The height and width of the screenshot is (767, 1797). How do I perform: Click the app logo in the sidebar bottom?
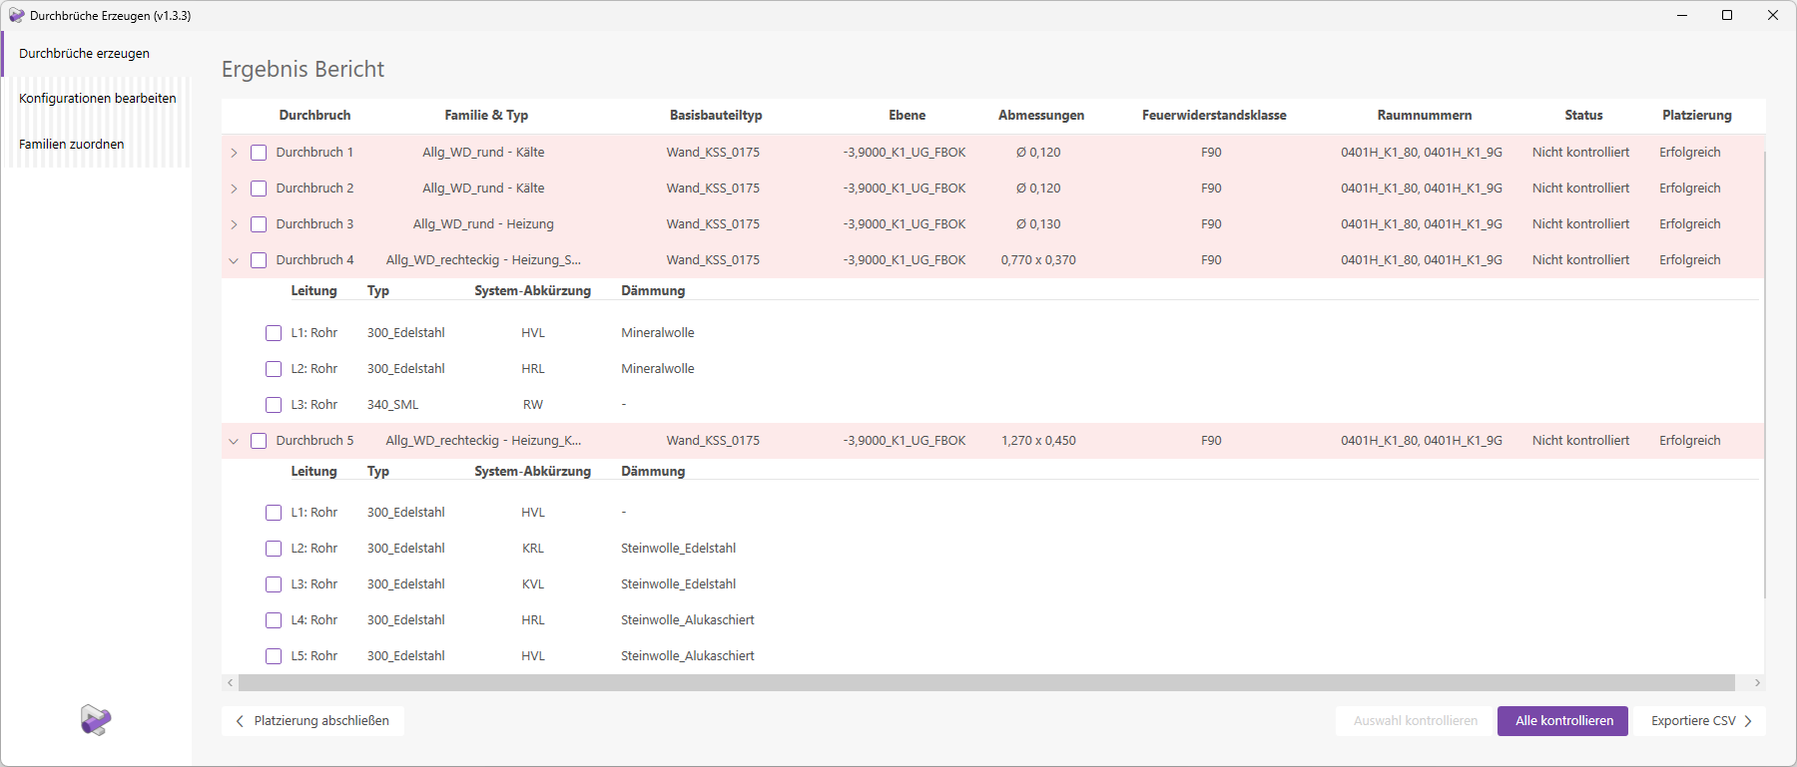click(96, 719)
